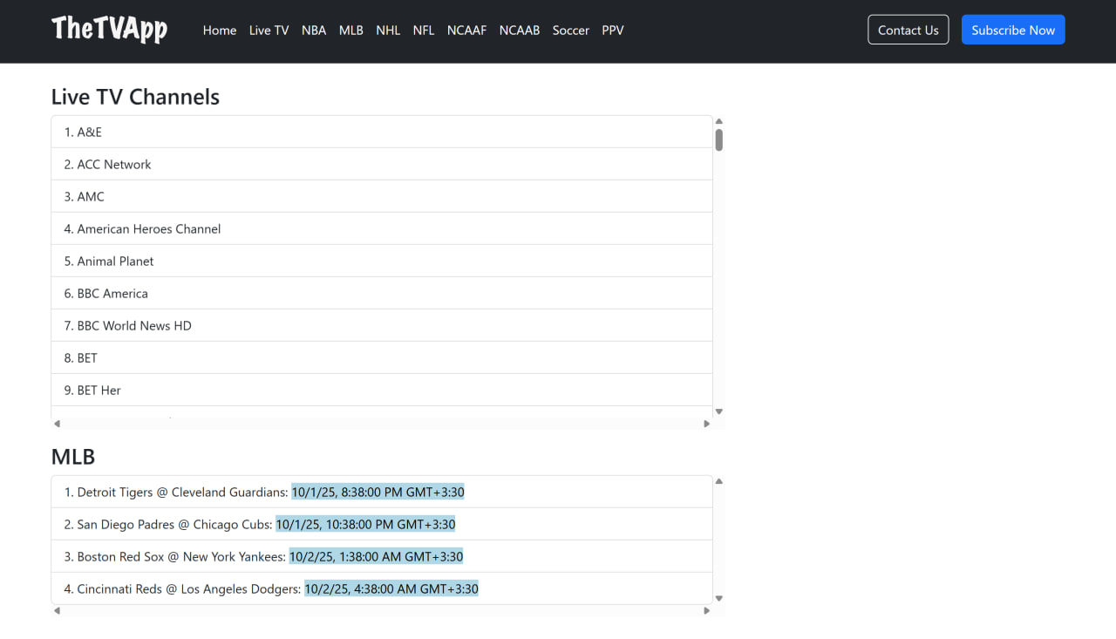
Task: Go to the Live TV page
Action: pyautogui.click(x=269, y=31)
